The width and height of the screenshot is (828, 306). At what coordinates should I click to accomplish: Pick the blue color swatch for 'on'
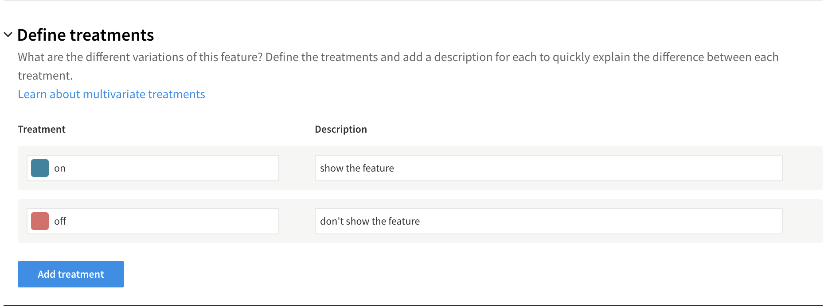pos(40,168)
